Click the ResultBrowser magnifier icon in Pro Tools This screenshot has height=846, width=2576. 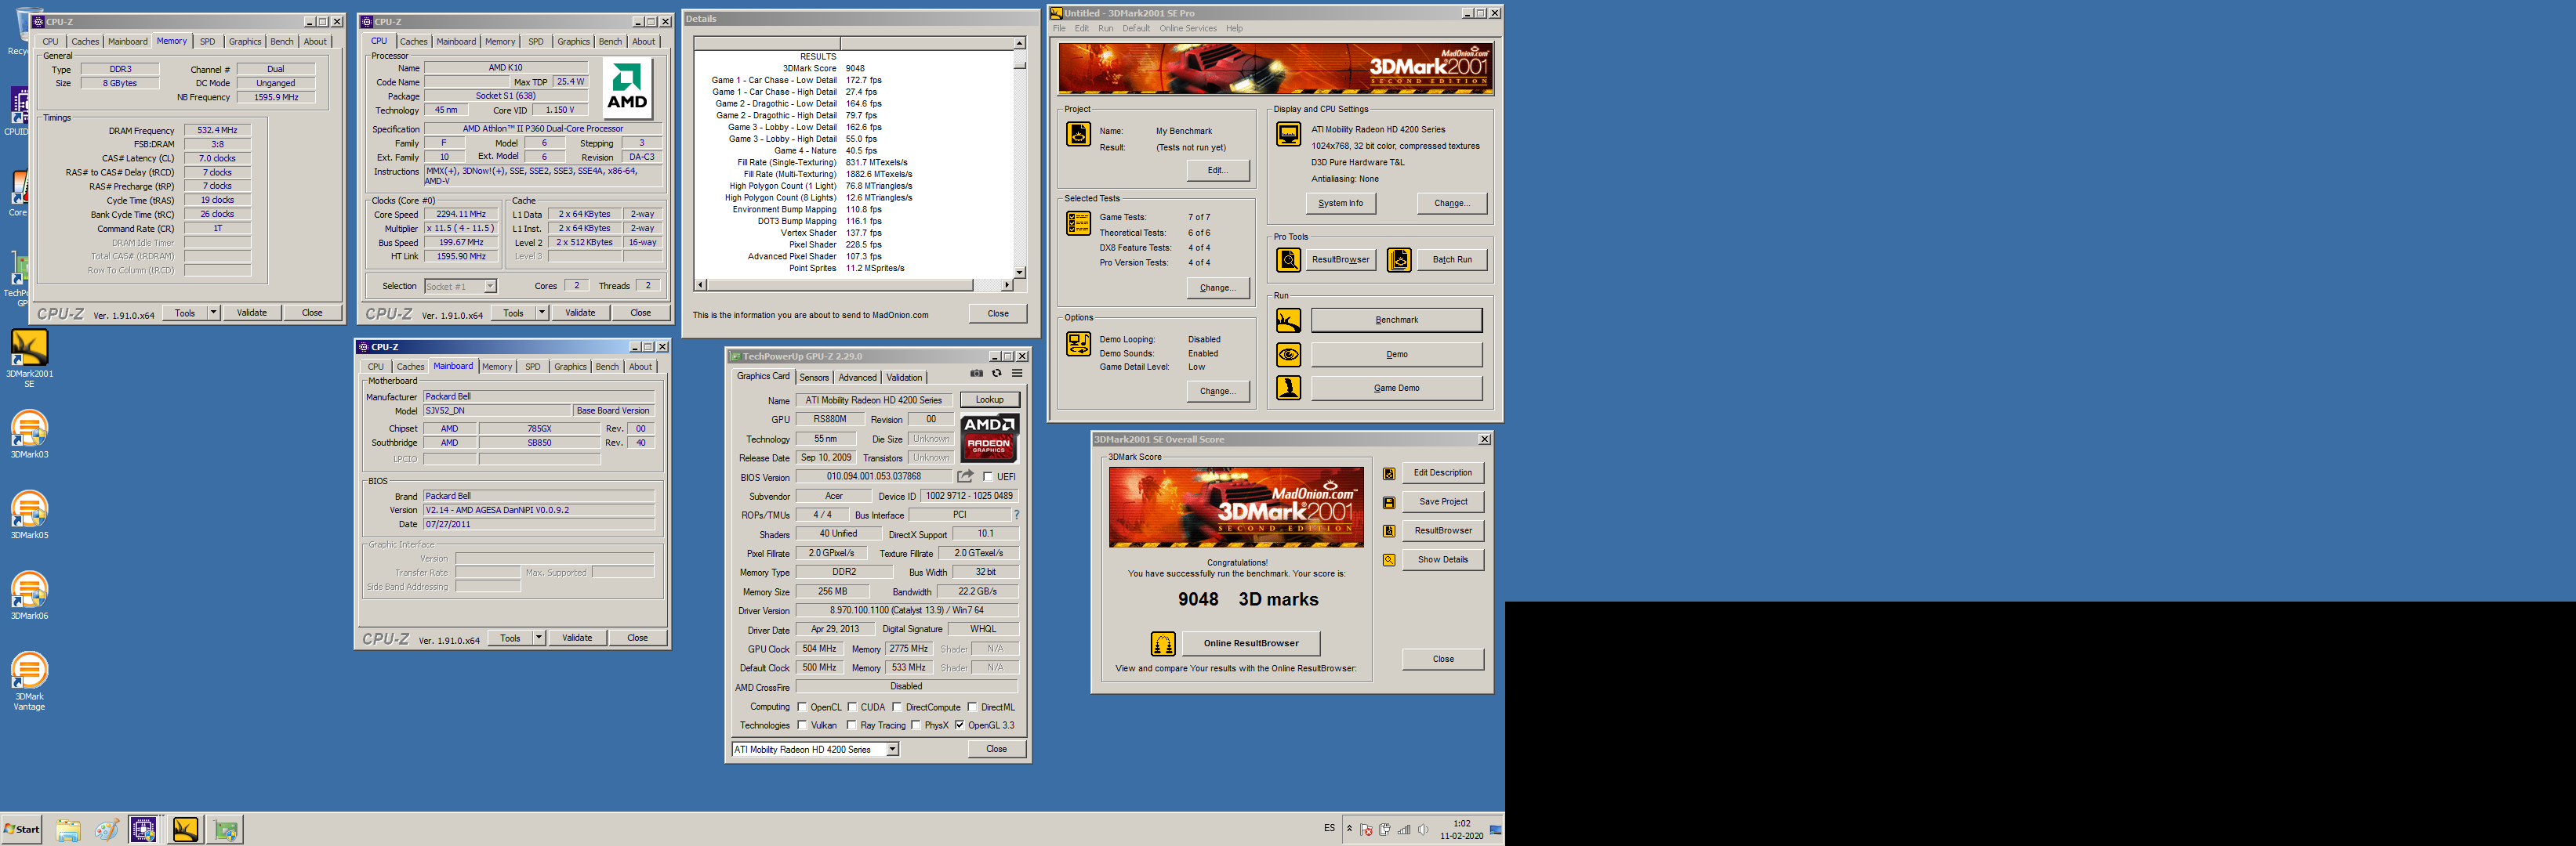pyautogui.click(x=1288, y=260)
